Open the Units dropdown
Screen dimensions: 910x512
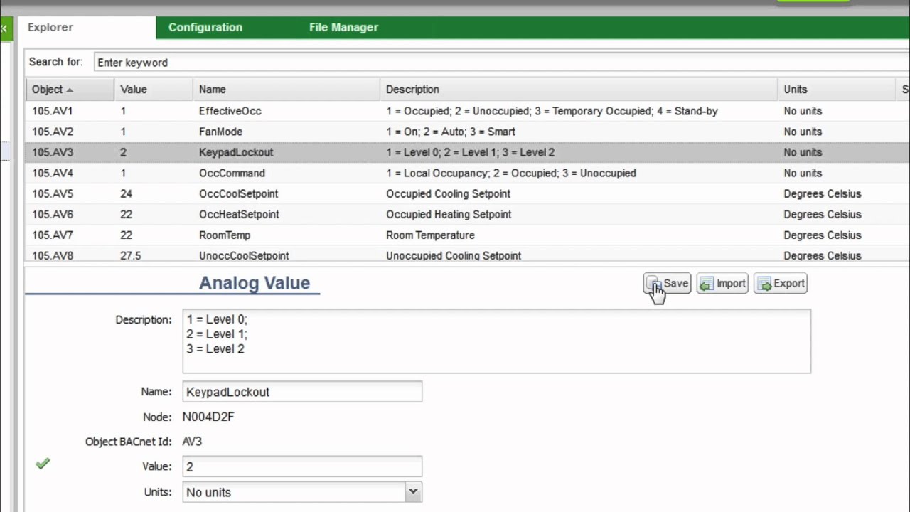tap(413, 492)
